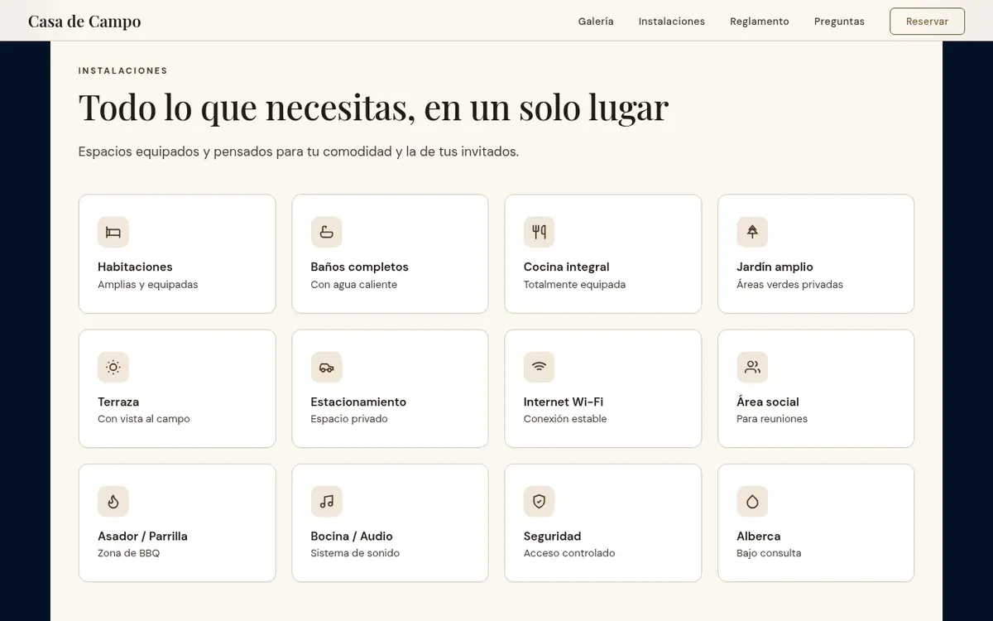The height and width of the screenshot is (621, 993).
Task: Click the music note icon for Bocina / Audio
Action: tap(326, 501)
